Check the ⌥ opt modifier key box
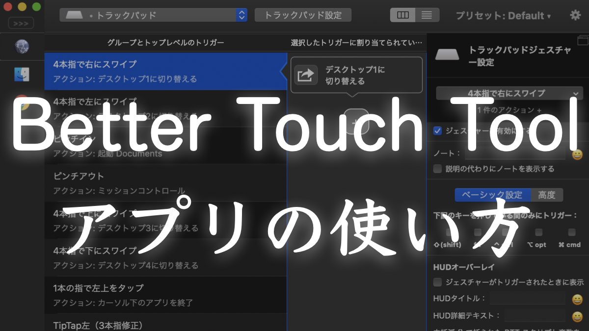This screenshot has height=331, width=589. coord(538,232)
